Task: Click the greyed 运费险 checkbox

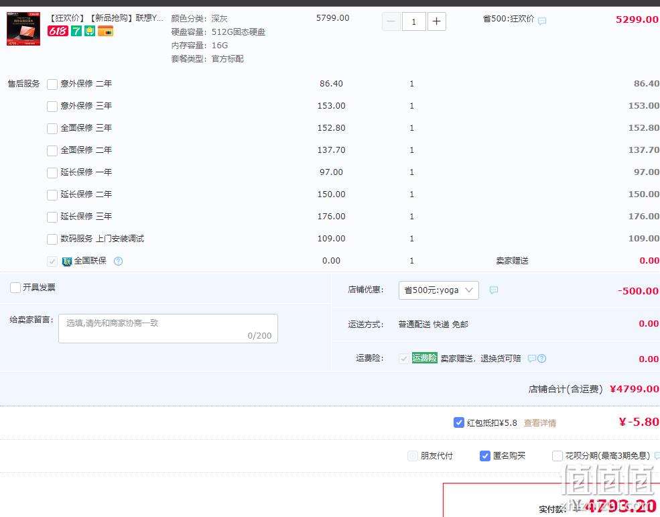Action: click(x=403, y=358)
